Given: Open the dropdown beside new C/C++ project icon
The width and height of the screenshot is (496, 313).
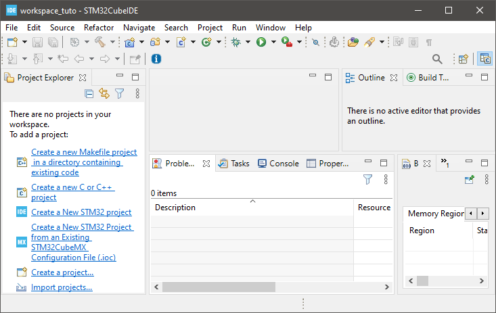Looking at the screenshot, I should click(141, 42).
